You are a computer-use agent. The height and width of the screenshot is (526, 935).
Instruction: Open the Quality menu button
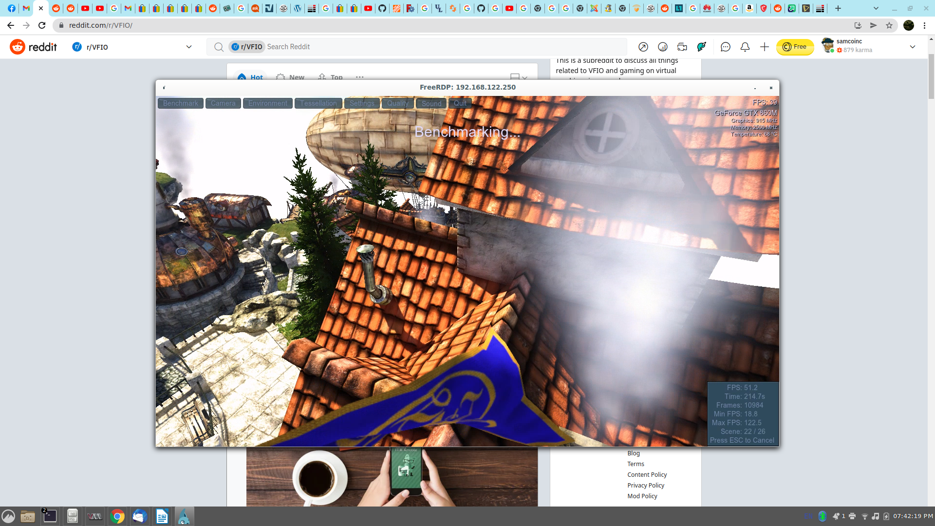pyautogui.click(x=398, y=103)
